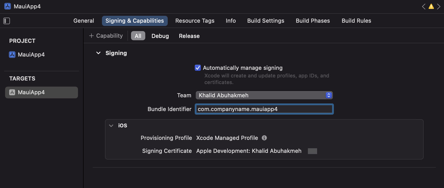Screen dimensions: 444x188
Task: Switch to Build Settings tab
Action: [266, 21]
